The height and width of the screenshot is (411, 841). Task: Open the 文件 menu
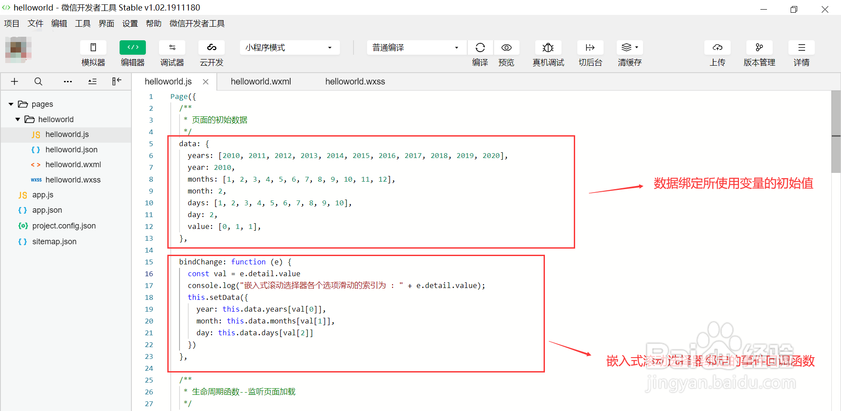(35, 24)
